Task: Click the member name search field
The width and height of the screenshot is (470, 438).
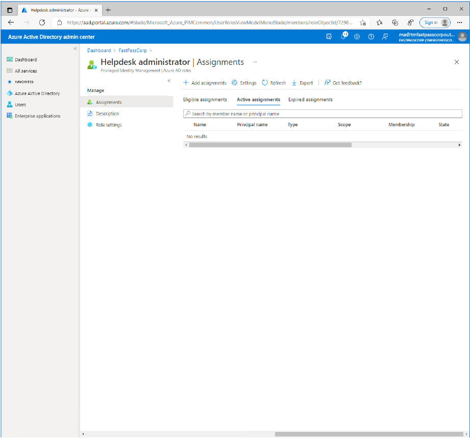Action: (x=323, y=114)
